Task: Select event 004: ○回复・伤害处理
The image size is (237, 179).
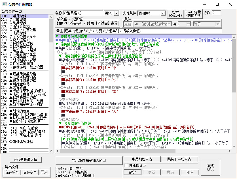Action: pyautogui.click(x=24, y=30)
